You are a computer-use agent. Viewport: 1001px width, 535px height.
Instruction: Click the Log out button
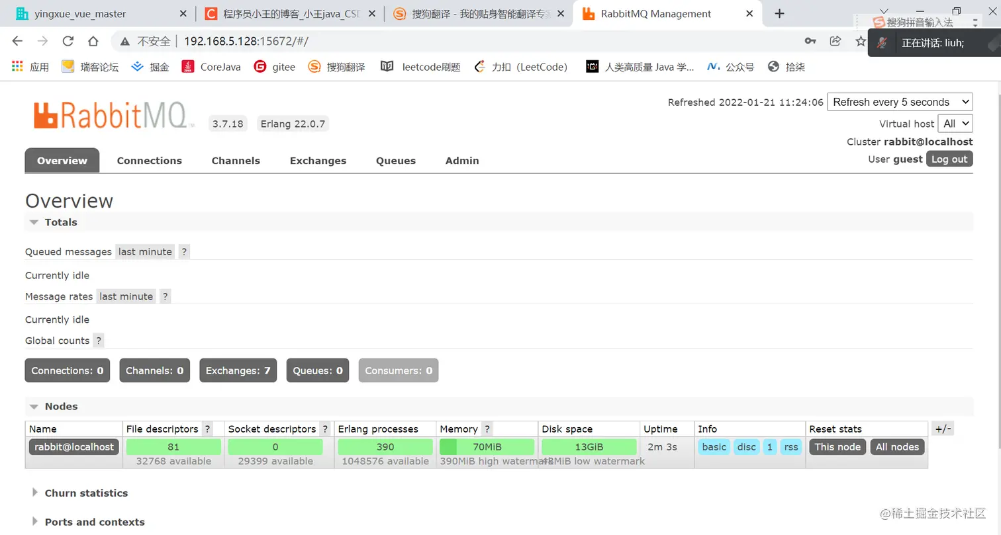pyautogui.click(x=949, y=159)
